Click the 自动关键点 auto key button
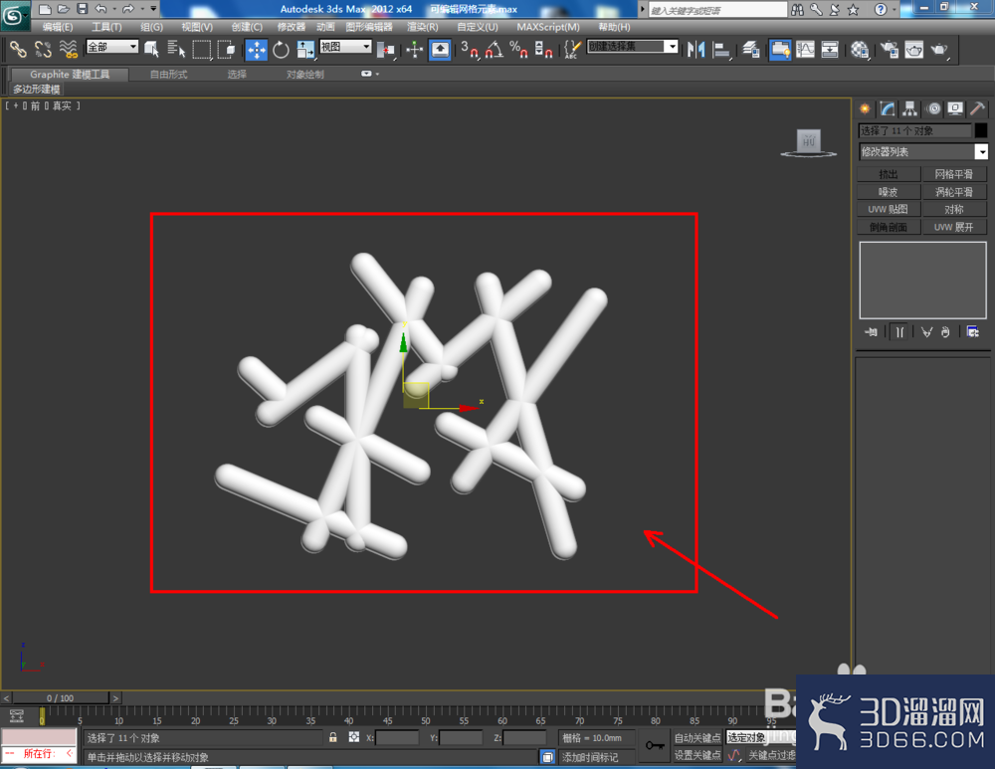This screenshot has height=769, width=995. (697, 737)
